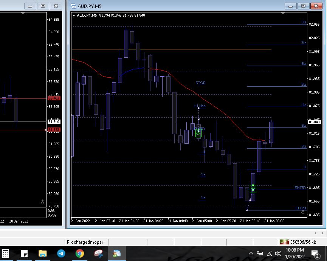Select the 2Ls label below the sell entry
The width and height of the screenshot is (327, 261).
point(203,175)
